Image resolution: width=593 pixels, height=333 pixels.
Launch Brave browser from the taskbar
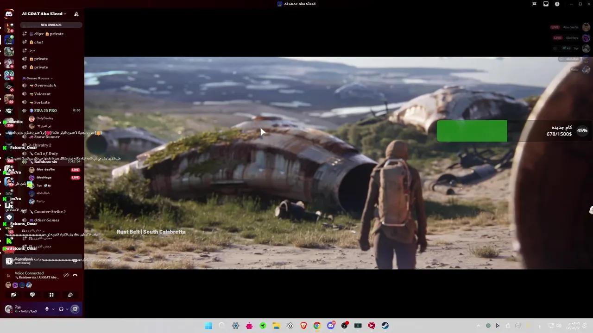click(x=303, y=326)
